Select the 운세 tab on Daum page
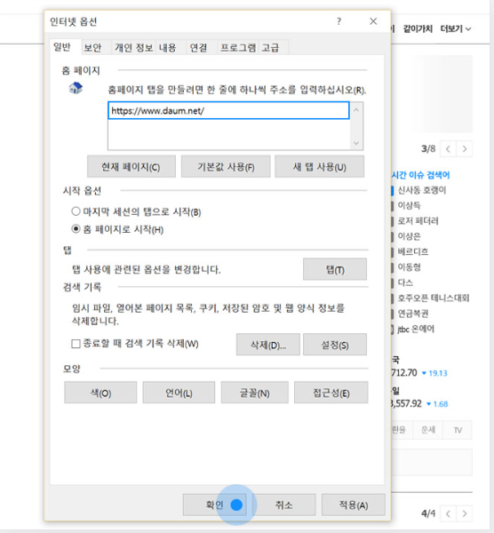The height and width of the screenshot is (533, 494). [x=428, y=430]
